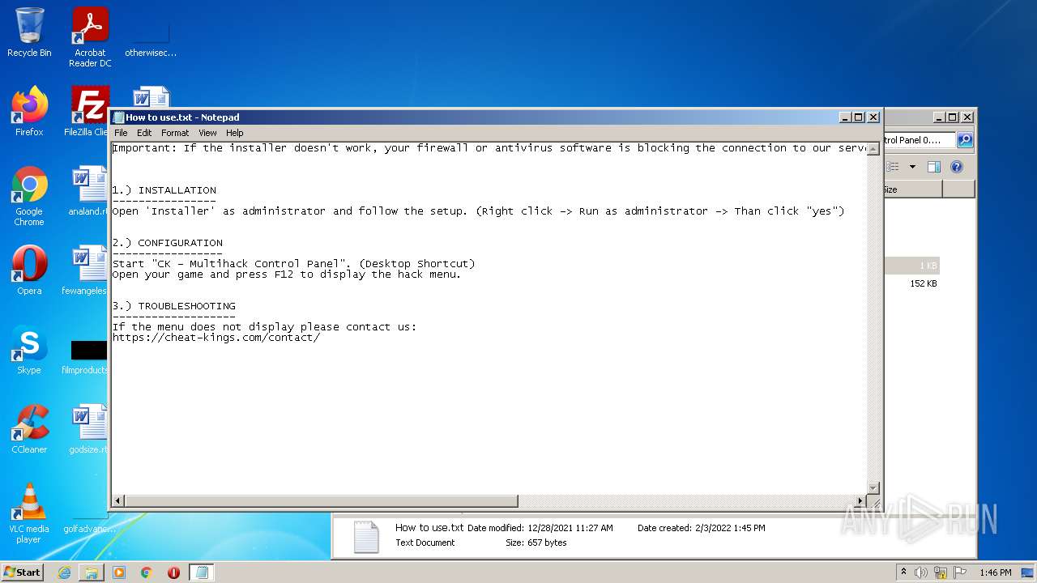Click the volume speaker tray icon
The image size is (1037, 583).
[x=920, y=572]
